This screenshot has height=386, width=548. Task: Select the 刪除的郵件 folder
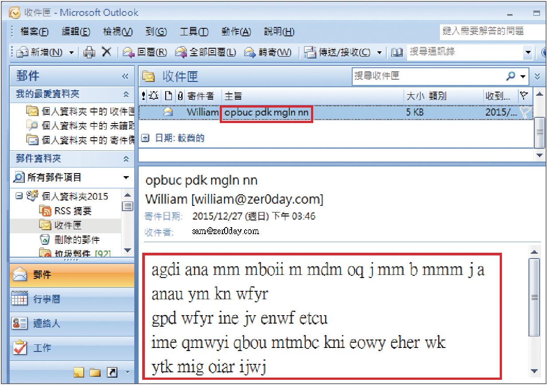point(70,240)
